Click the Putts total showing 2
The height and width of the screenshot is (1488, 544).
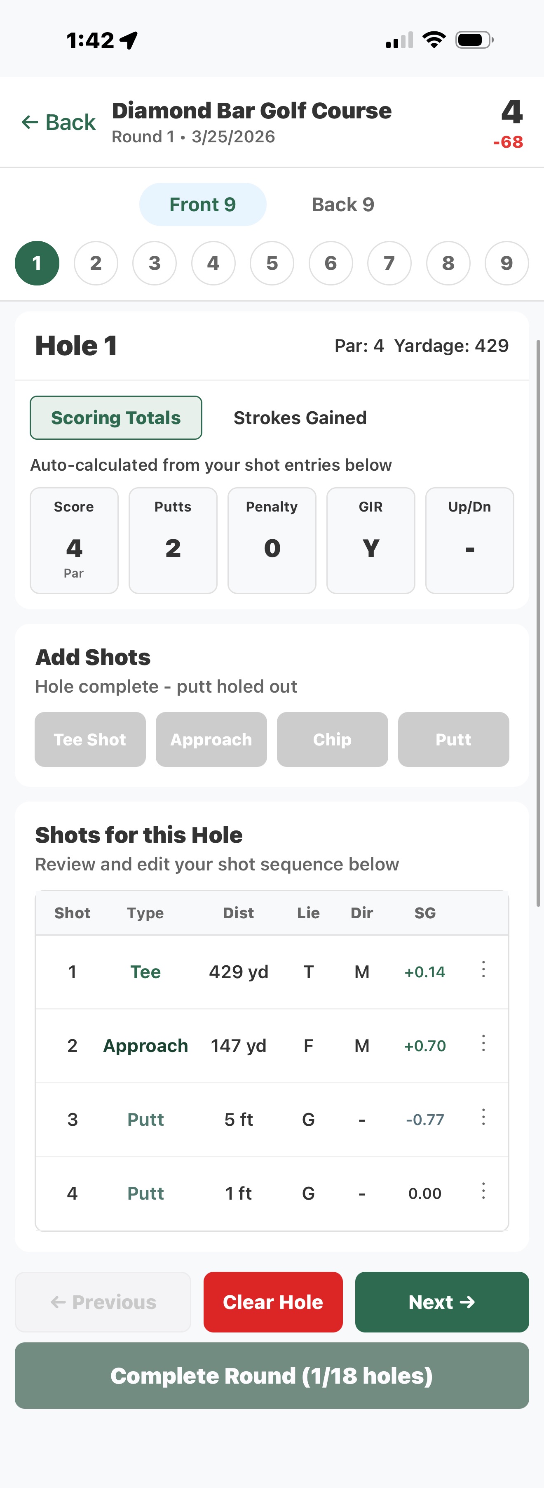[x=173, y=540]
